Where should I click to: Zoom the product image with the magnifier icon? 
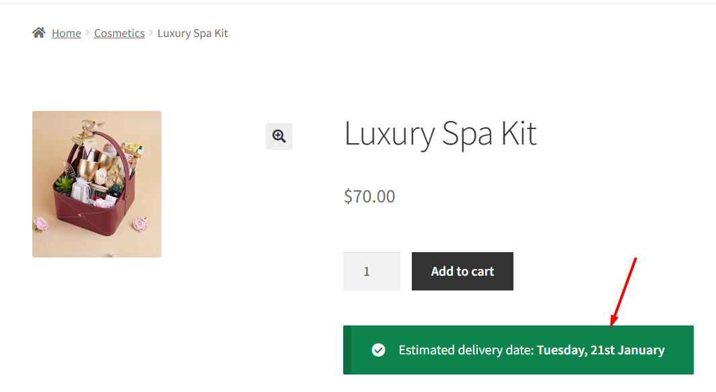point(279,136)
